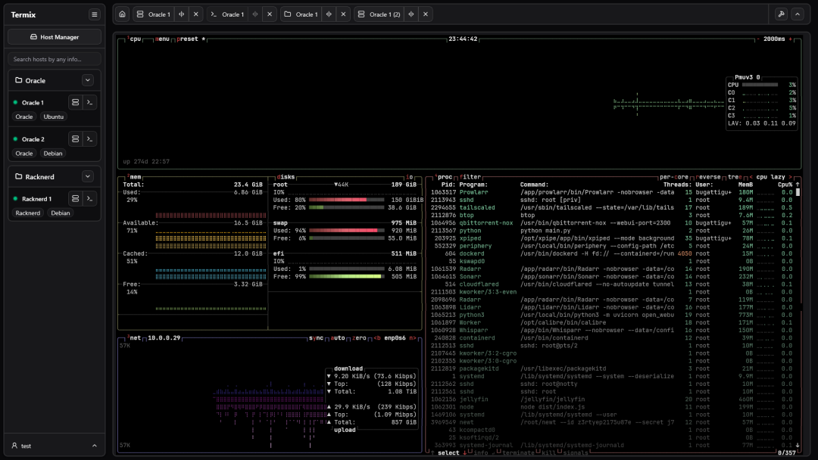
Task: Split screen for the Oracle 1 file manager tab
Action: [329, 14]
